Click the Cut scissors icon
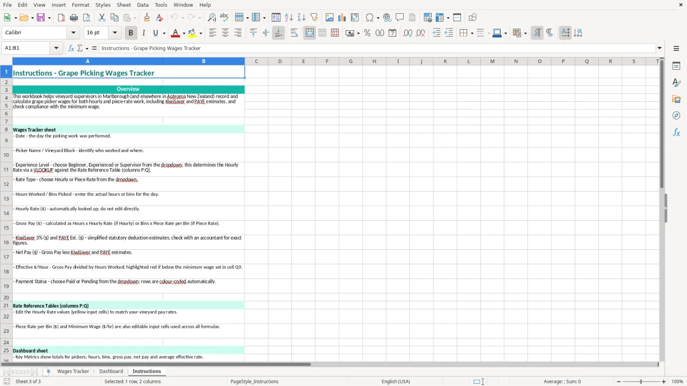Screen dimensions: 687x386 102,17
